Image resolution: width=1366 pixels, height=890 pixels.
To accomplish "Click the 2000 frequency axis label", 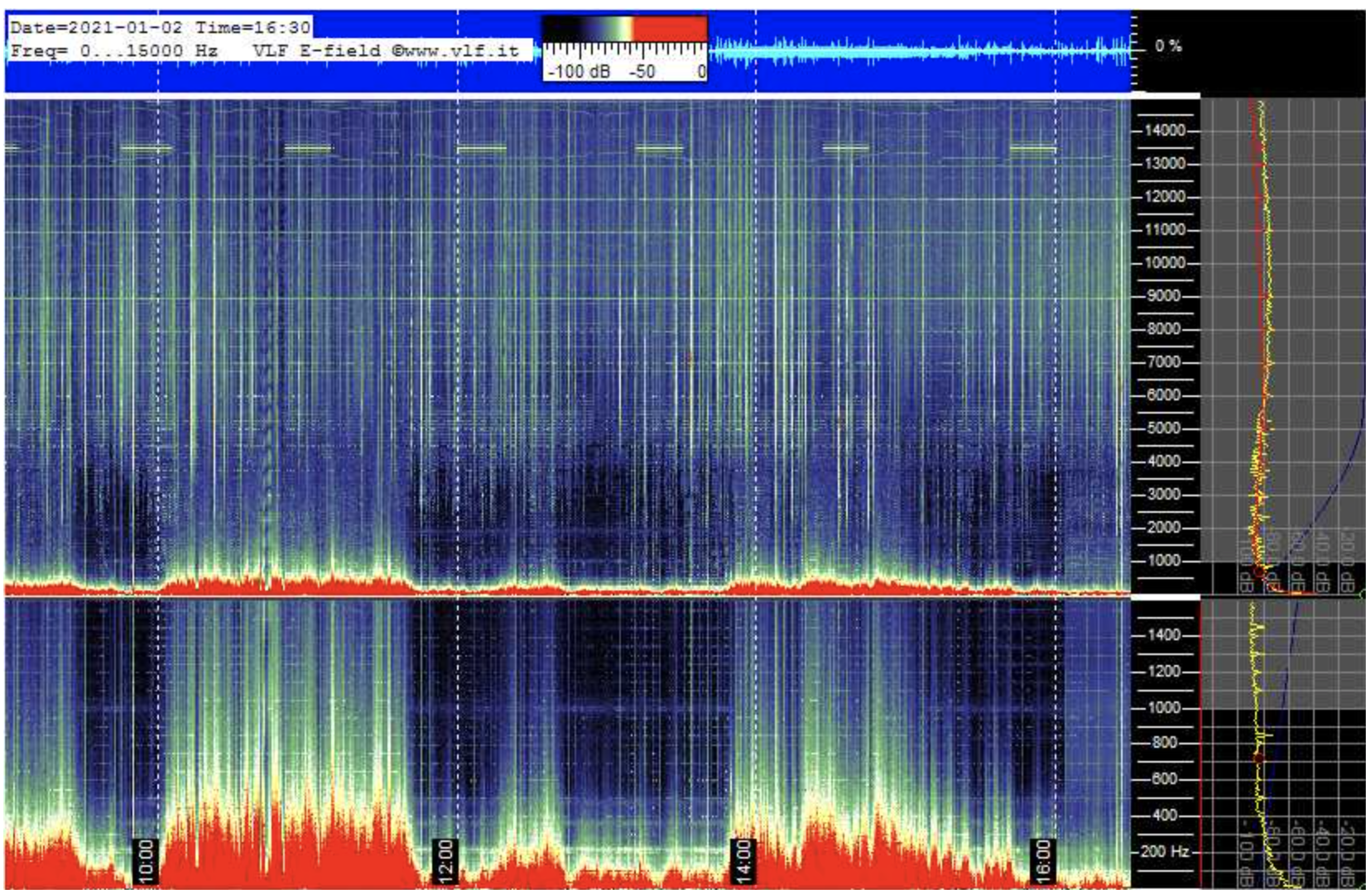I will pyautogui.click(x=1163, y=528).
